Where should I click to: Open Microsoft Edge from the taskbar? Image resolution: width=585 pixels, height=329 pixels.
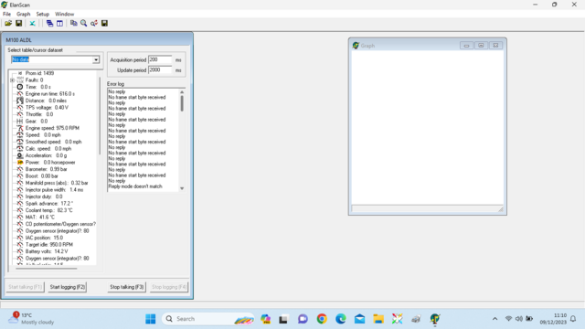click(x=341, y=319)
